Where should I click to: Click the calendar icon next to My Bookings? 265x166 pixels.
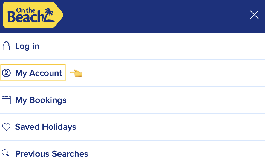(6, 100)
